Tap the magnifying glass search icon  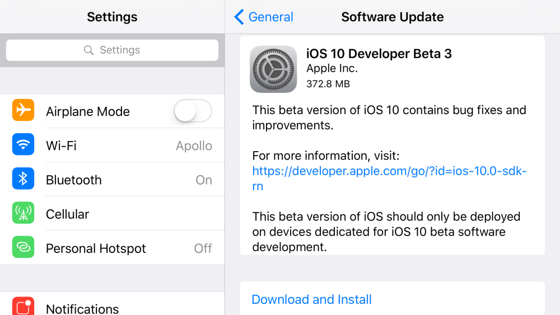pos(88,50)
